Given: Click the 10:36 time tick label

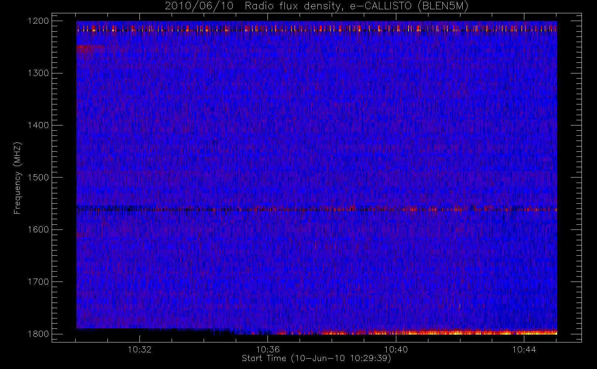Looking at the screenshot, I should click(x=268, y=349).
